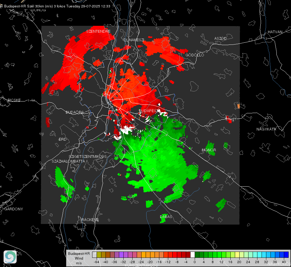Click the -64 value on the legend
This screenshot has height=267, width=291.
tap(96, 262)
